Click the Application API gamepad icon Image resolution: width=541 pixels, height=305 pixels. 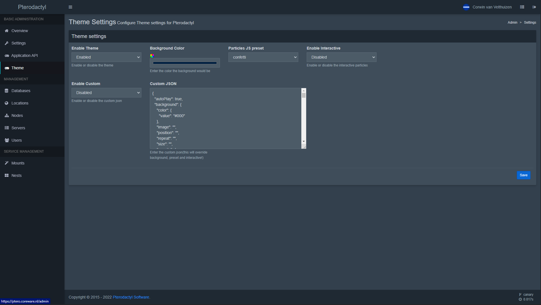[x=7, y=55]
